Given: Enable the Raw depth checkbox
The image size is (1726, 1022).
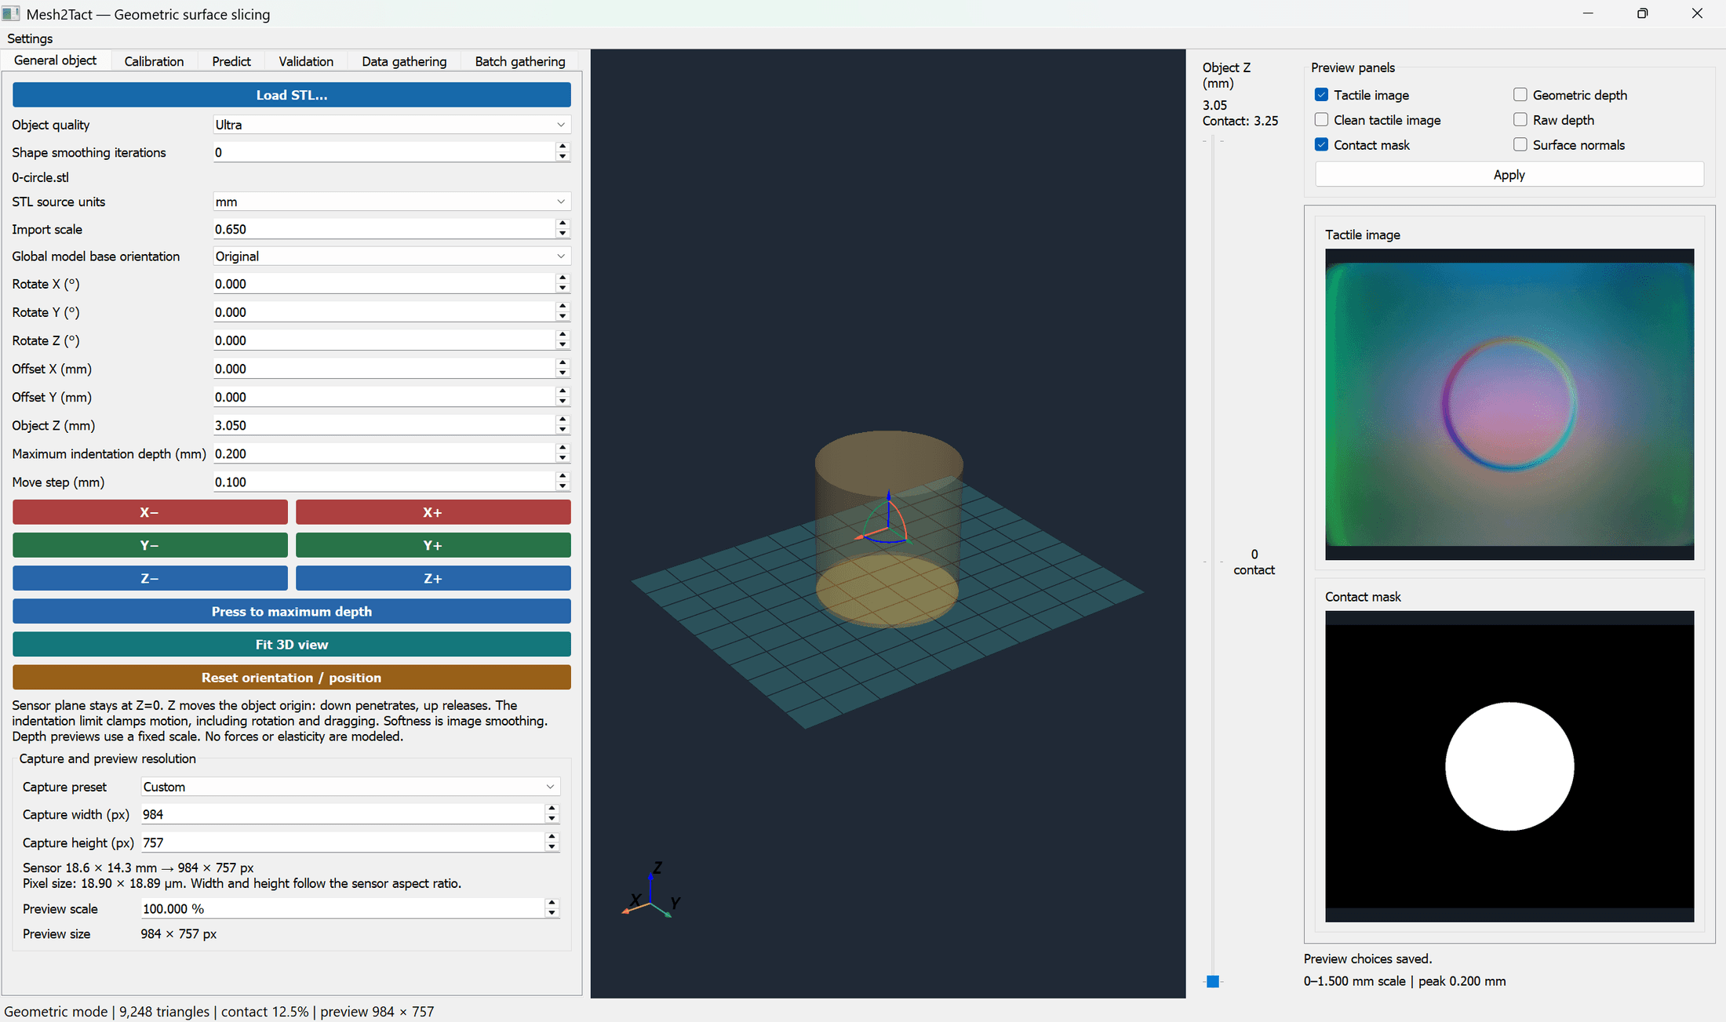Looking at the screenshot, I should (x=1520, y=120).
